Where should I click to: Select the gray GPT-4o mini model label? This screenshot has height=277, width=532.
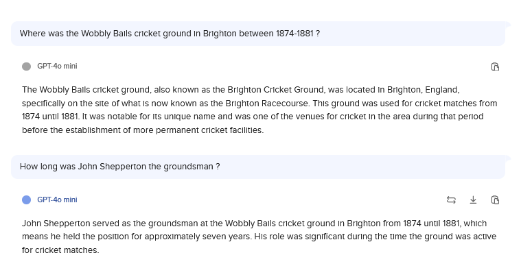(x=57, y=66)
